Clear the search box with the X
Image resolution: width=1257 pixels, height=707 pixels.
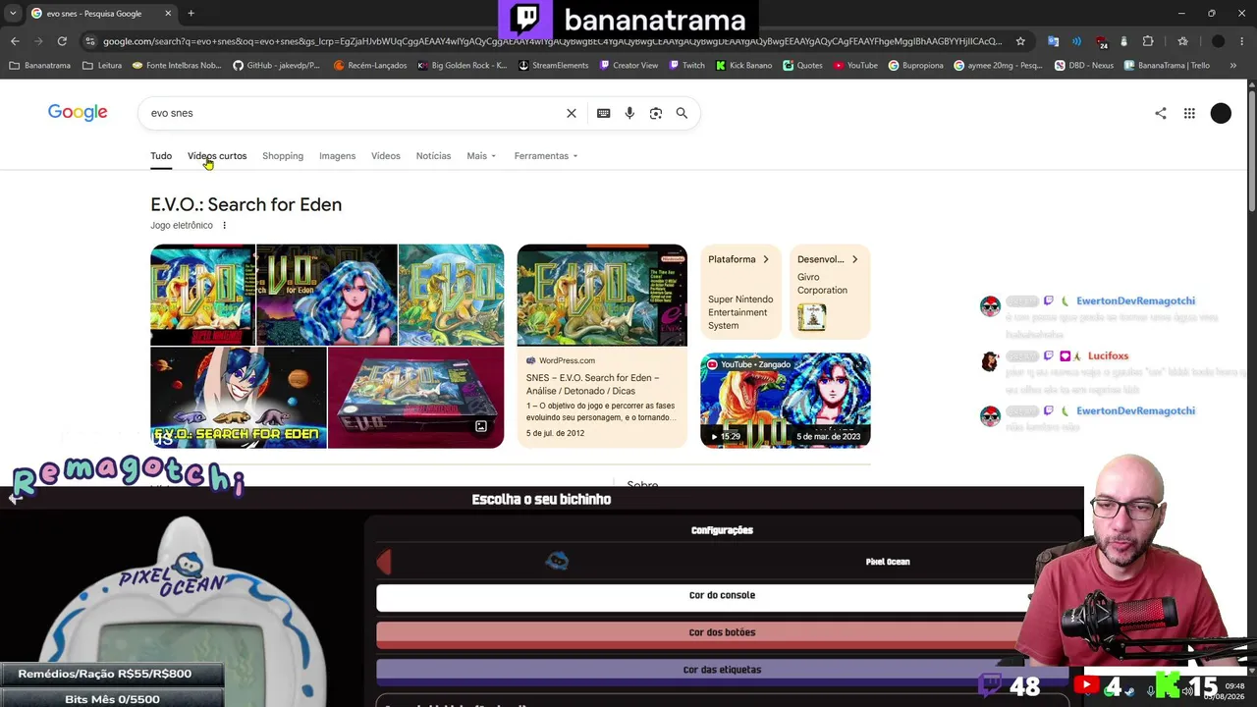(x=572, y=113)
